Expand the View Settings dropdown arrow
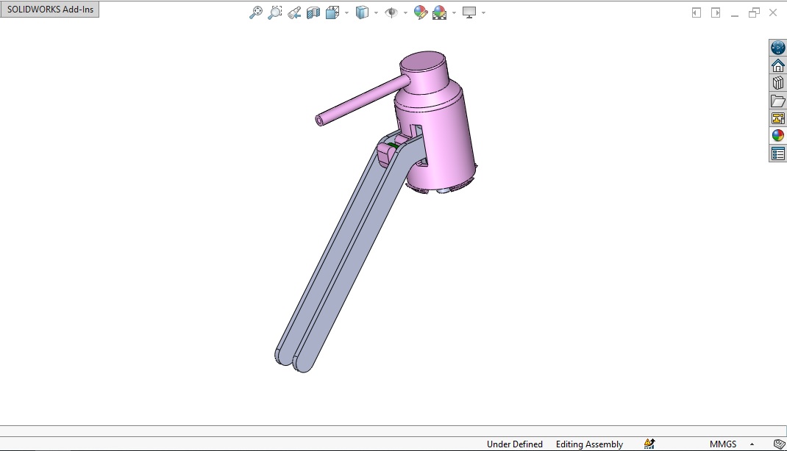 483,13
